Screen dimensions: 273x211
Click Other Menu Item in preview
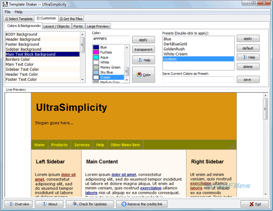pos(125,145)
